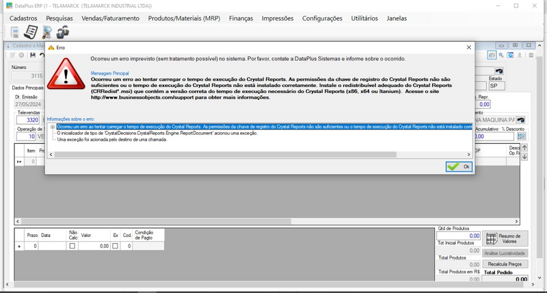Screen dimensions: 547x293
Task: Toggle the Ex checkbox in payment row
Action: click(115, 246)
